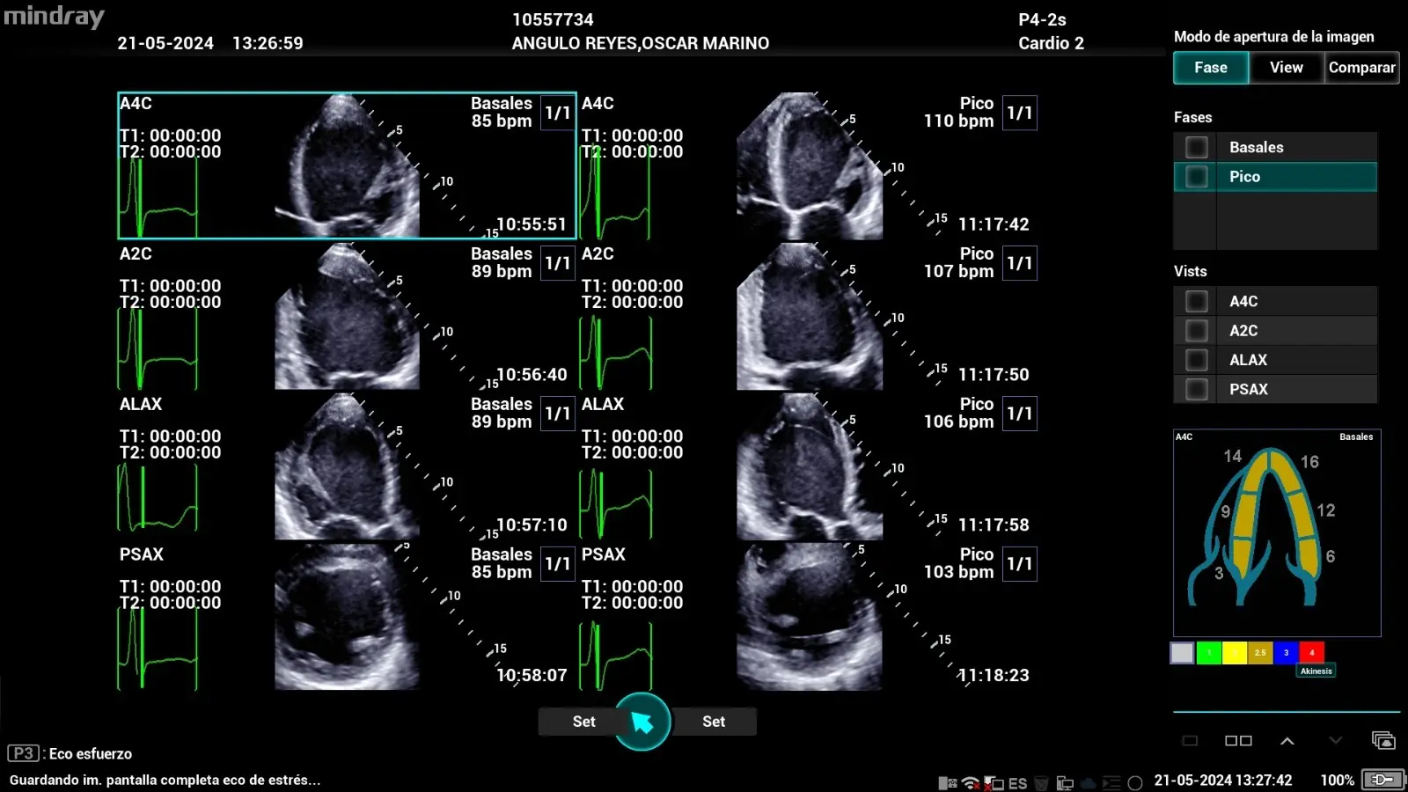Click the up chevron arrow
This screenshot has height=792, width=1408.
click(x=1287, y=741)
